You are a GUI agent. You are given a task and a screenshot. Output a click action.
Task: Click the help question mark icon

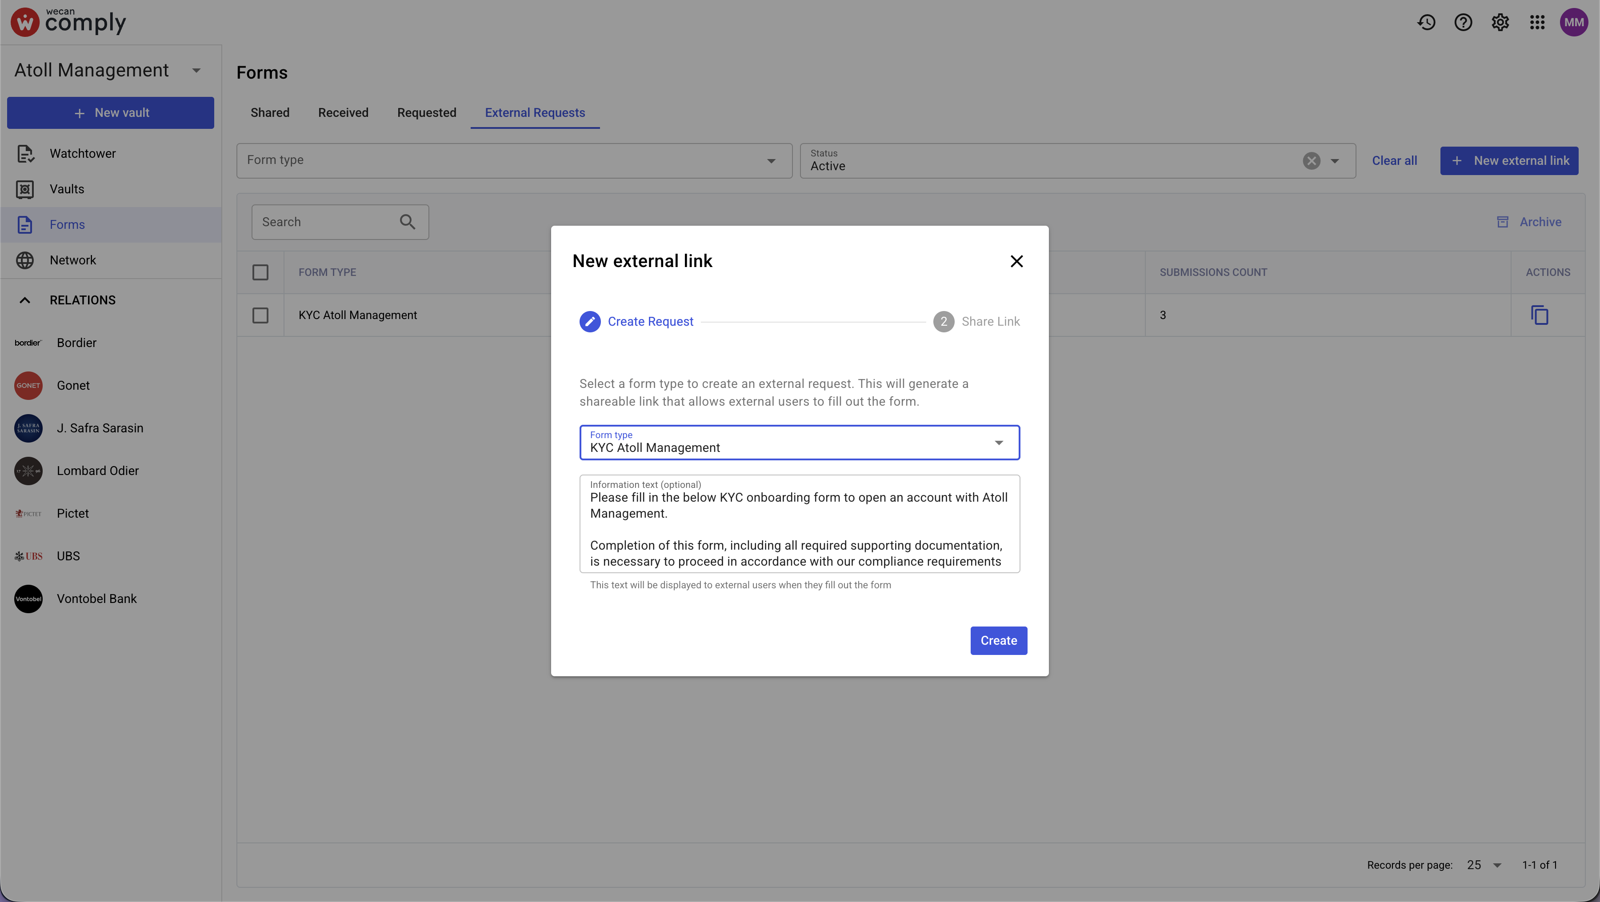[x=1463, y=22]
